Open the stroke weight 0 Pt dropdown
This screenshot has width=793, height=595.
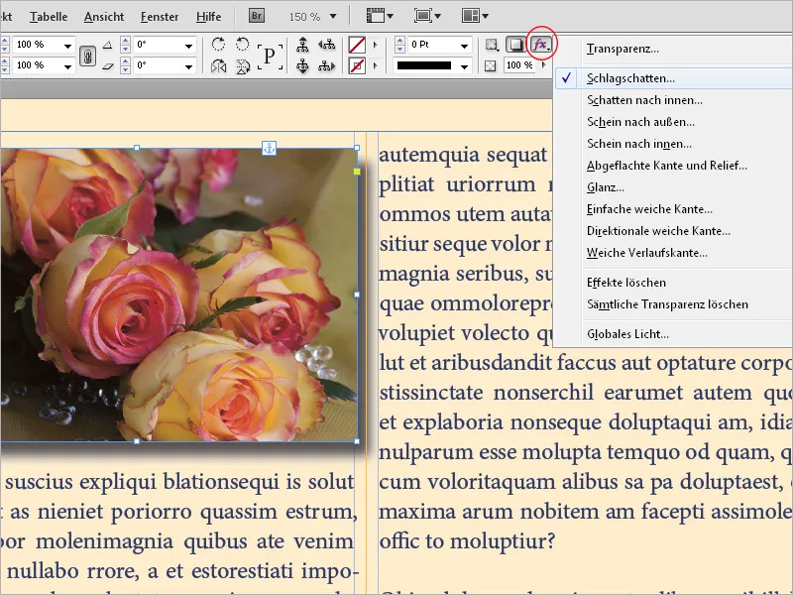(464, 43)
